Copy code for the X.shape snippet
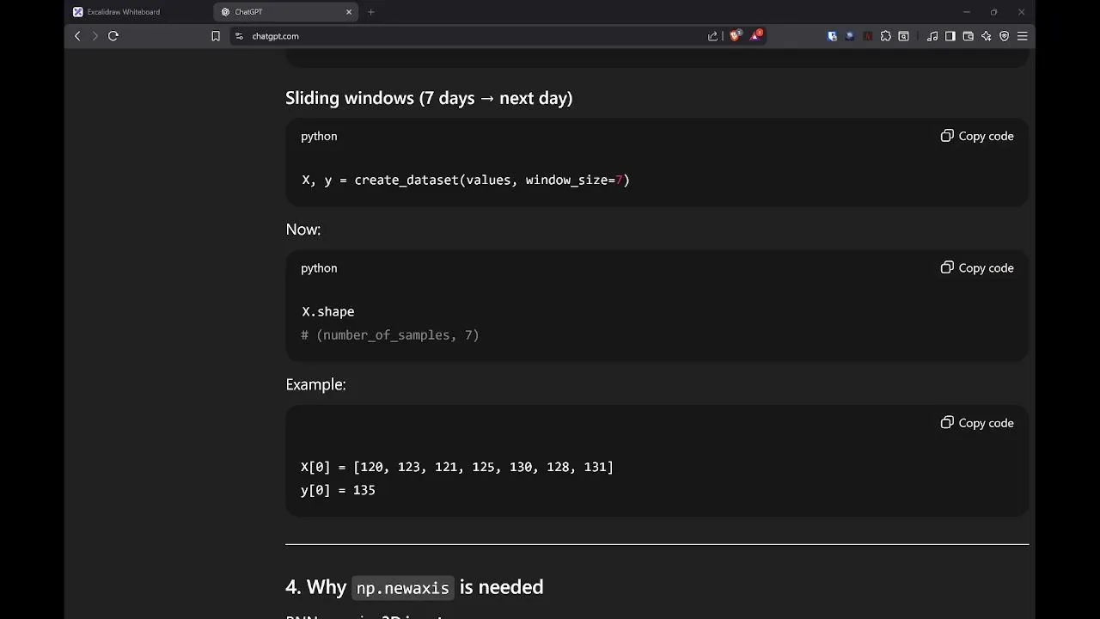1100x619 pixels. tap(977, 268)
